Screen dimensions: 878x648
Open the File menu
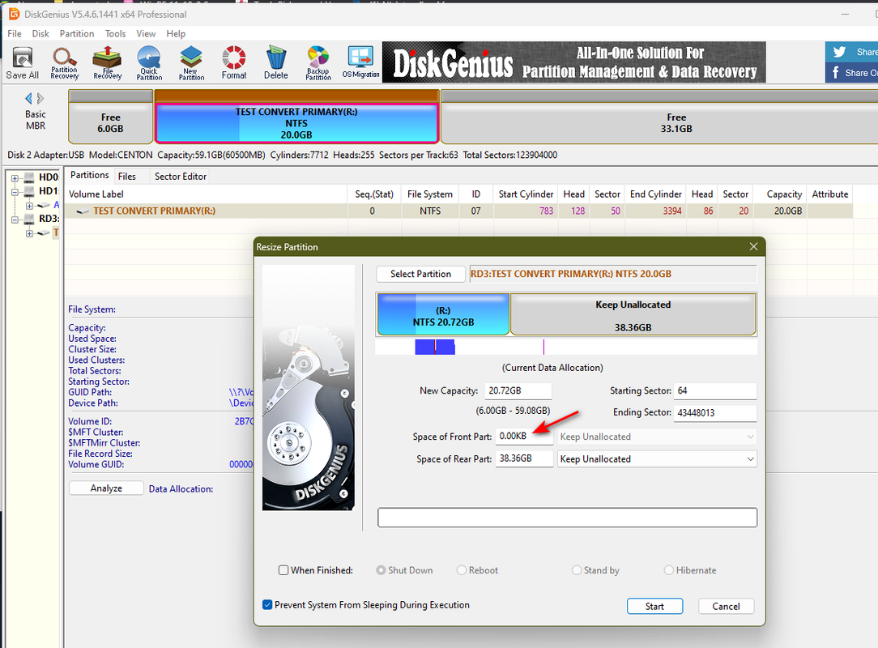[15, 33]
